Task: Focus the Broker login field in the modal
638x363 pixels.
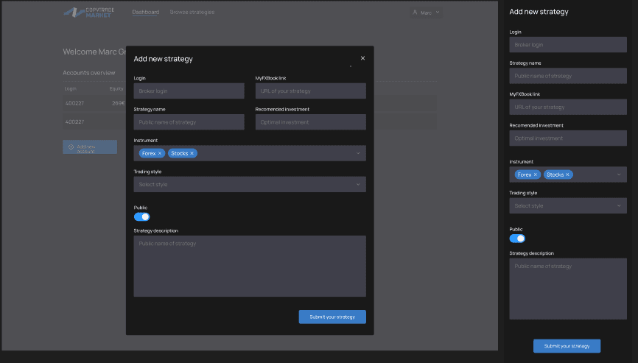Action: (x=189, y=91)
